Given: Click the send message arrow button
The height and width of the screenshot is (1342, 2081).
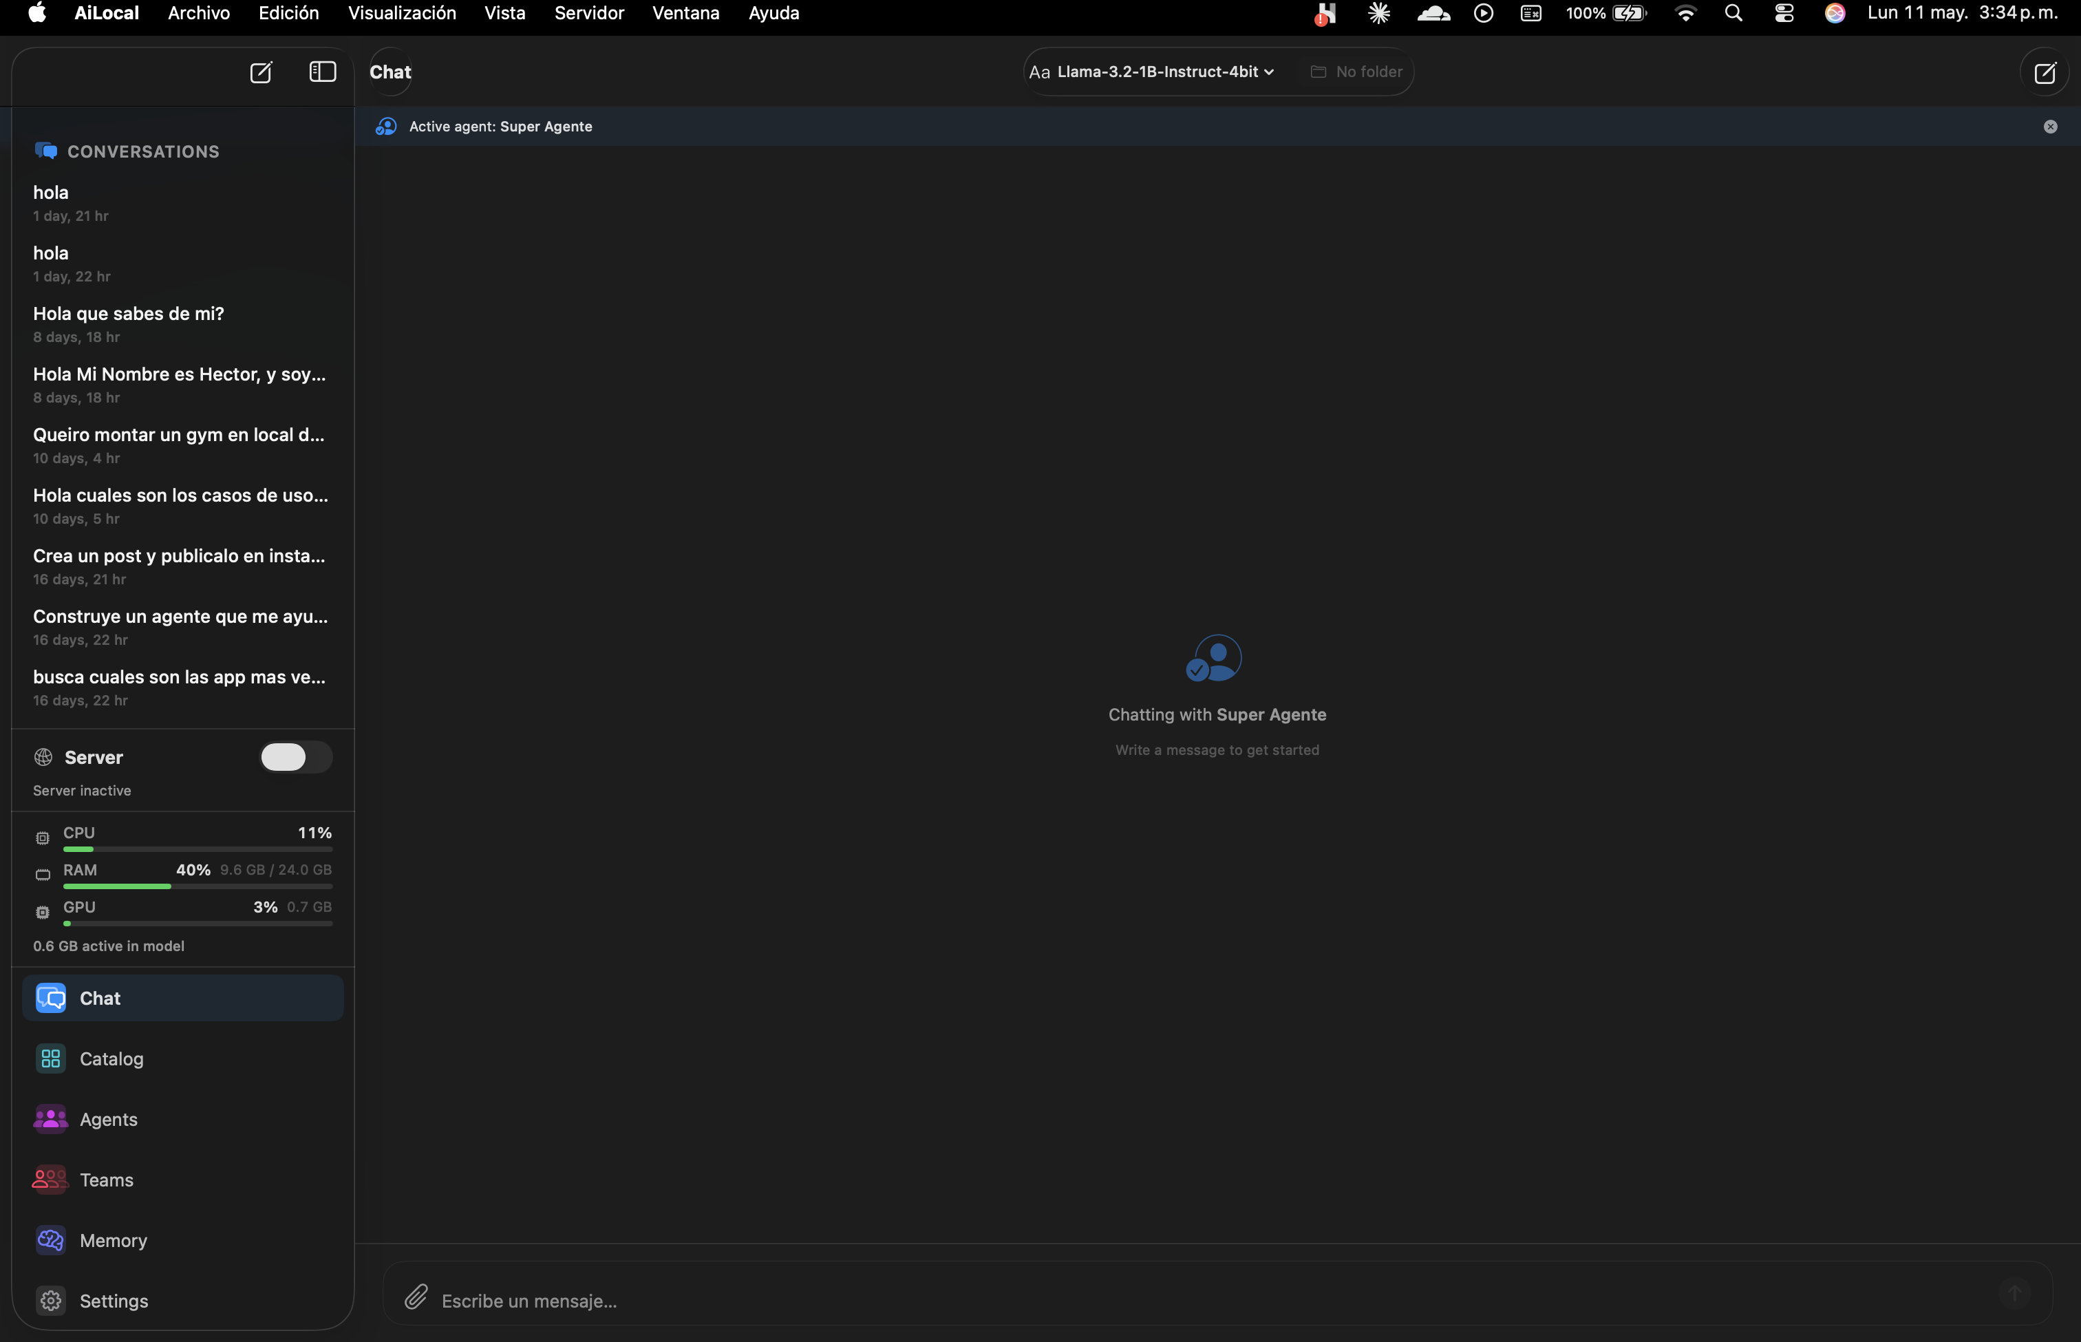Looking at the screenshot, I should click(x=2014, y=1294).
